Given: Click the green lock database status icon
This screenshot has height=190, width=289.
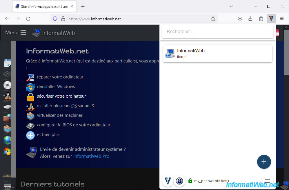Looking at the screenshot, I should tap(190, 181).
